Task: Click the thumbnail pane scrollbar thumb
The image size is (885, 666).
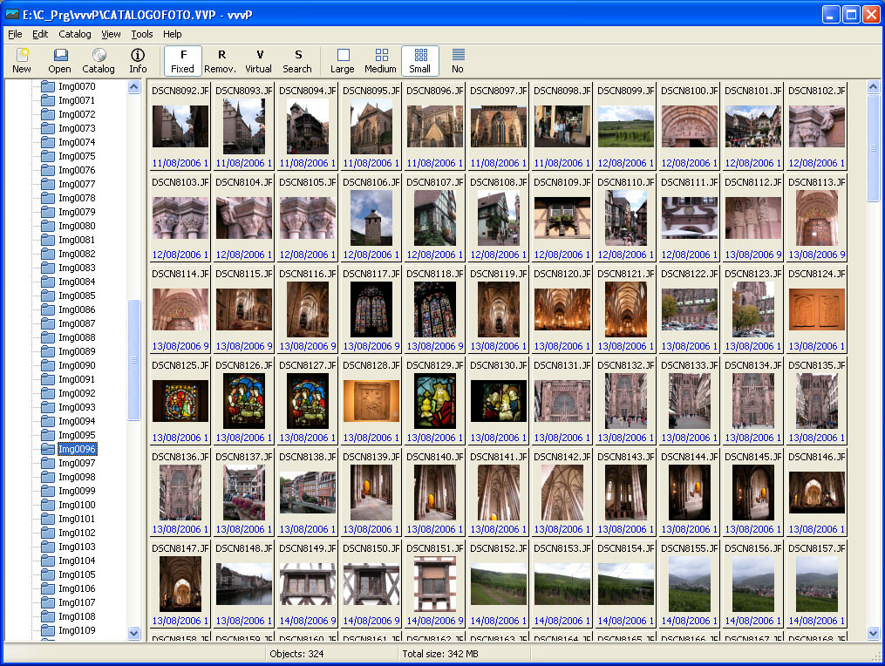Action: coord(873,148)
